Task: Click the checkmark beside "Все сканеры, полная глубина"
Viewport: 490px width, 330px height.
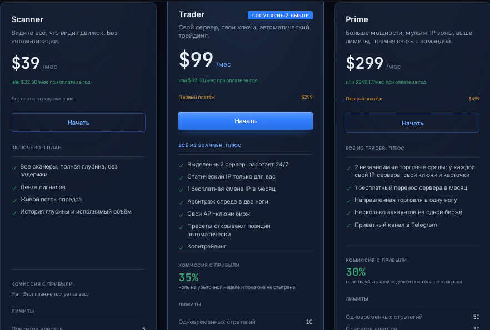Action: click(14, 167)
